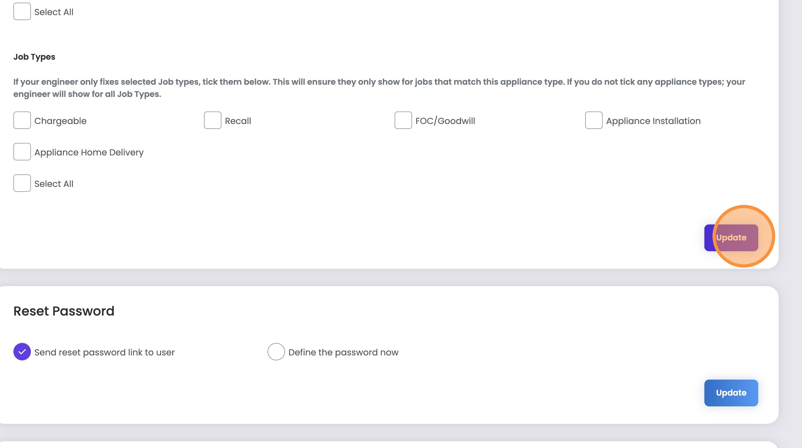Click the Appliance Installation label text
Screen dimensions: 802x448
pyautogui.click(x=653, y=121)
